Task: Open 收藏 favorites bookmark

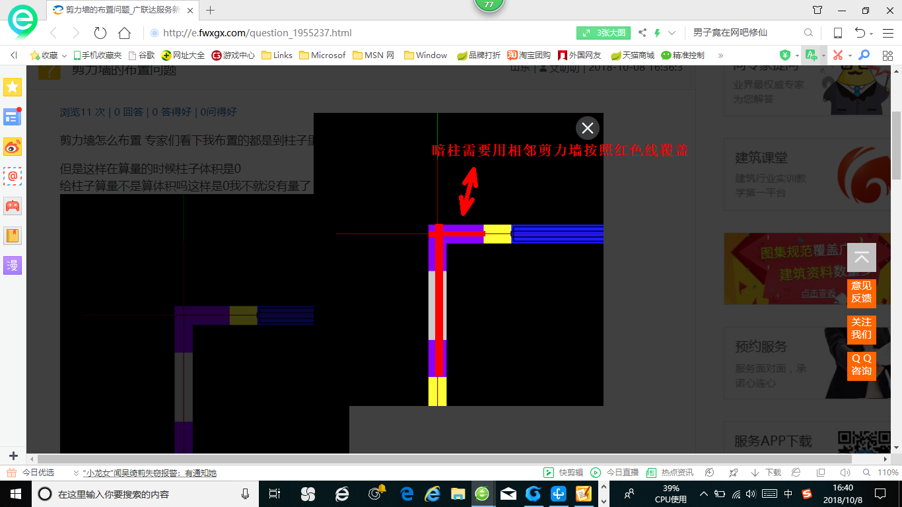Action: point(44,55)
